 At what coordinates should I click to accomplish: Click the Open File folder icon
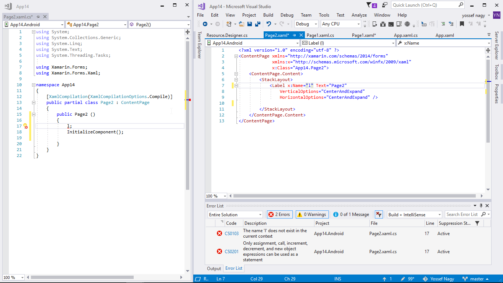(x=241, y=24)
